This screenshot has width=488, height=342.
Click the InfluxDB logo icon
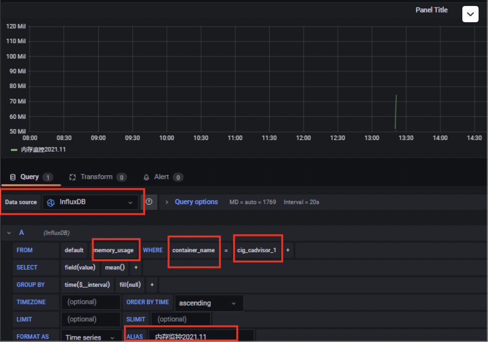tap(51, 203)
